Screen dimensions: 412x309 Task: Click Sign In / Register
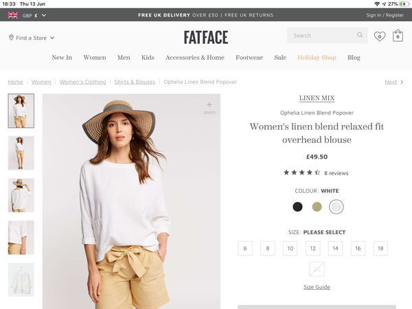click(385, 15)
